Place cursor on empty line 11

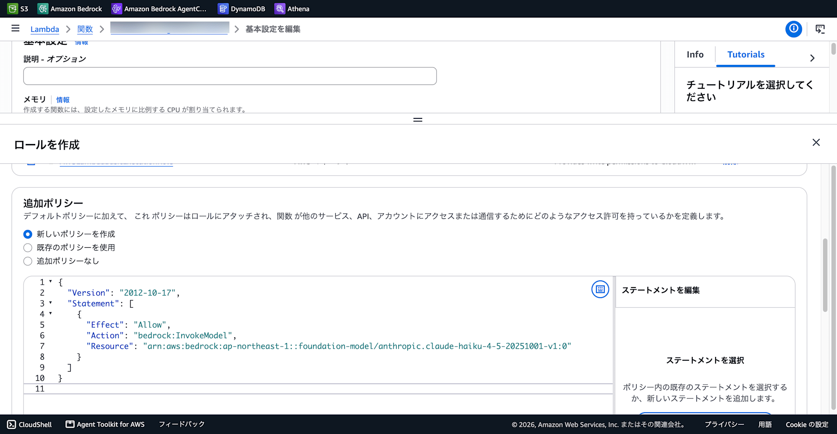pyautogui.click(x=318, y=389)
